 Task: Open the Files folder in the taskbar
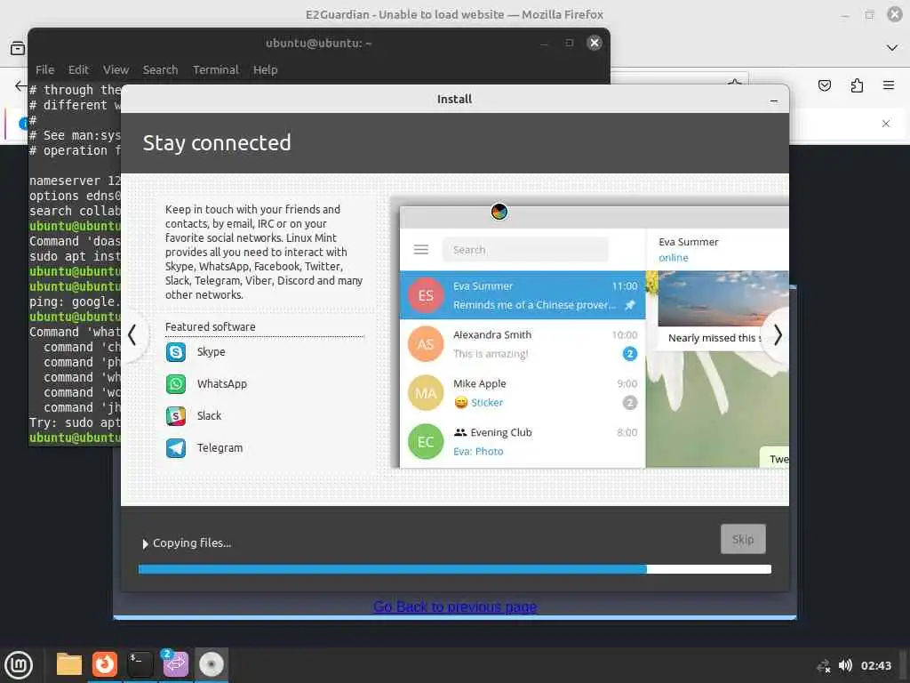click(x=69, y=664)
